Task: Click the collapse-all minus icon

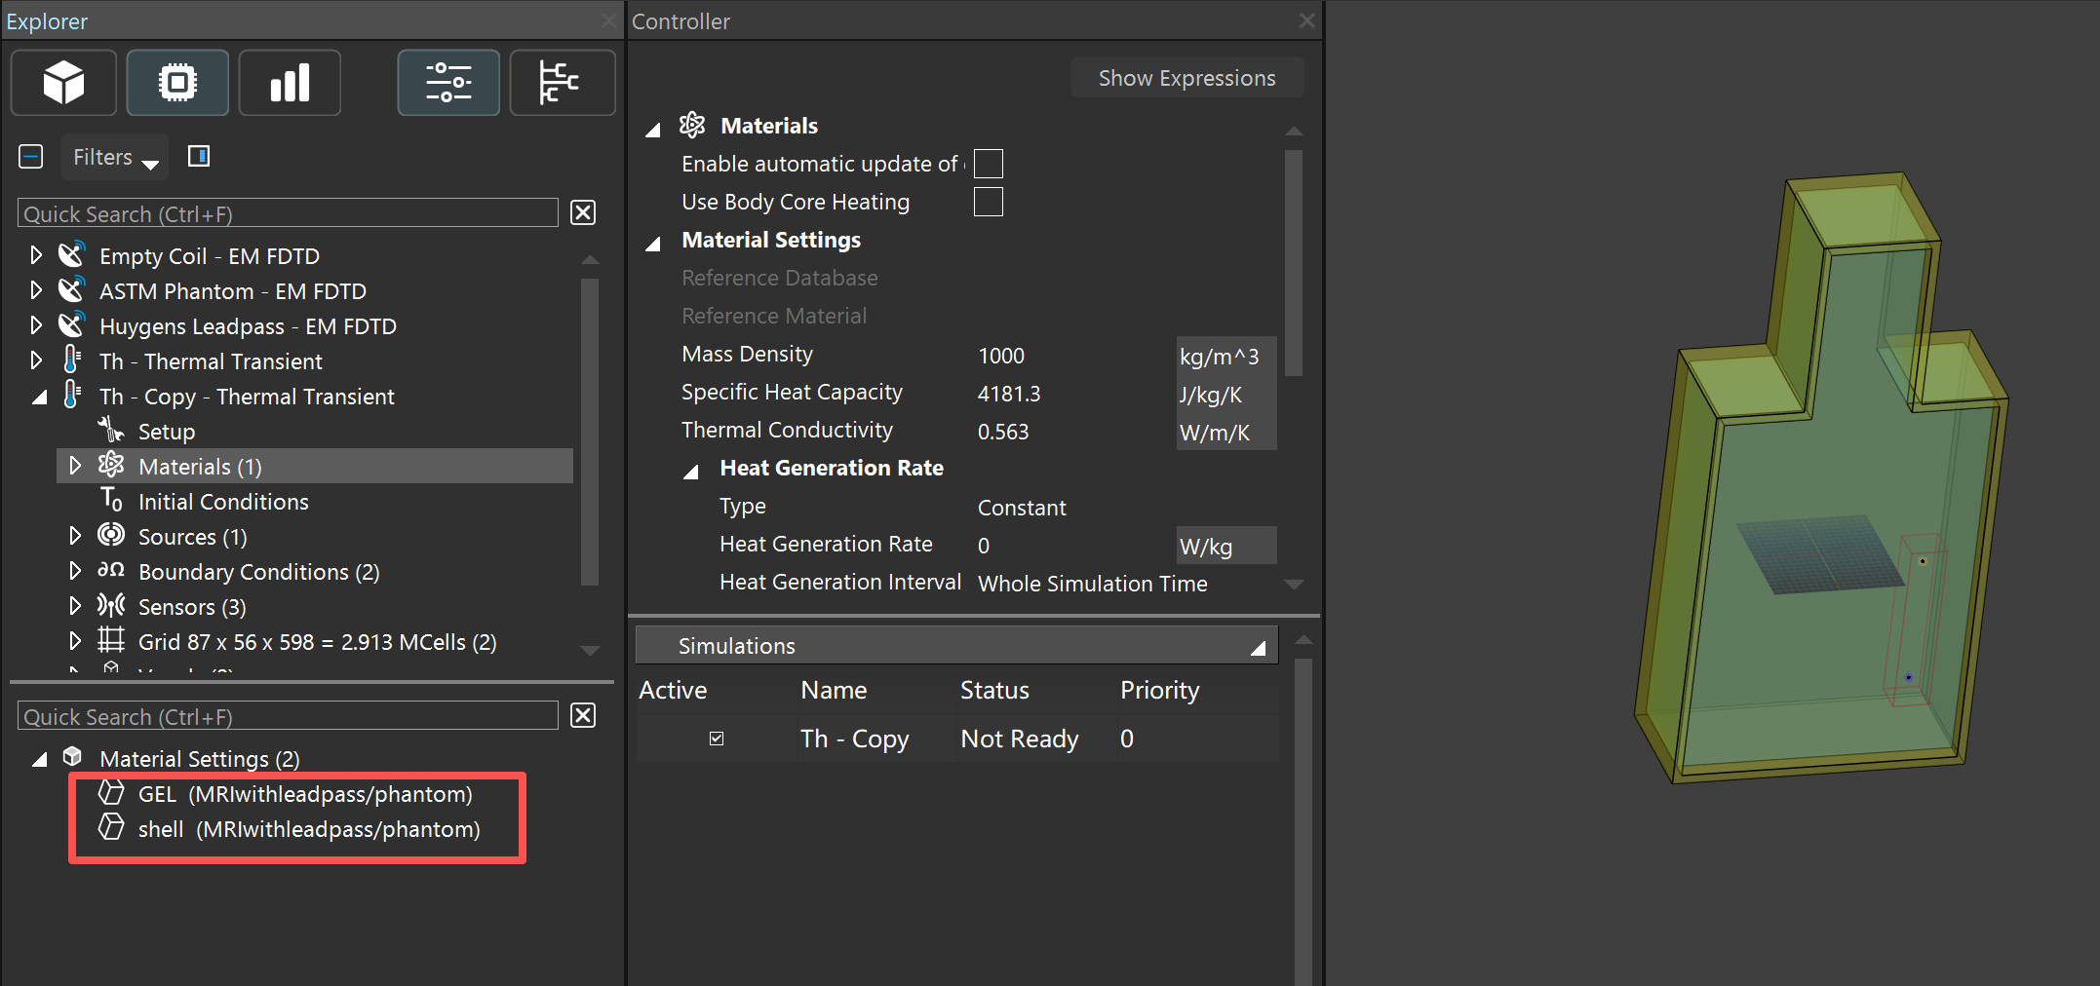Action: (x=31, y=157)
